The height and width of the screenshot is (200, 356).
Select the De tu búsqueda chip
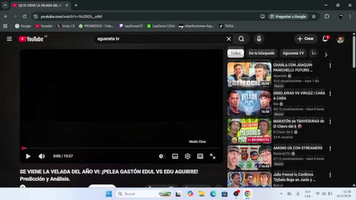click(262, 53)
